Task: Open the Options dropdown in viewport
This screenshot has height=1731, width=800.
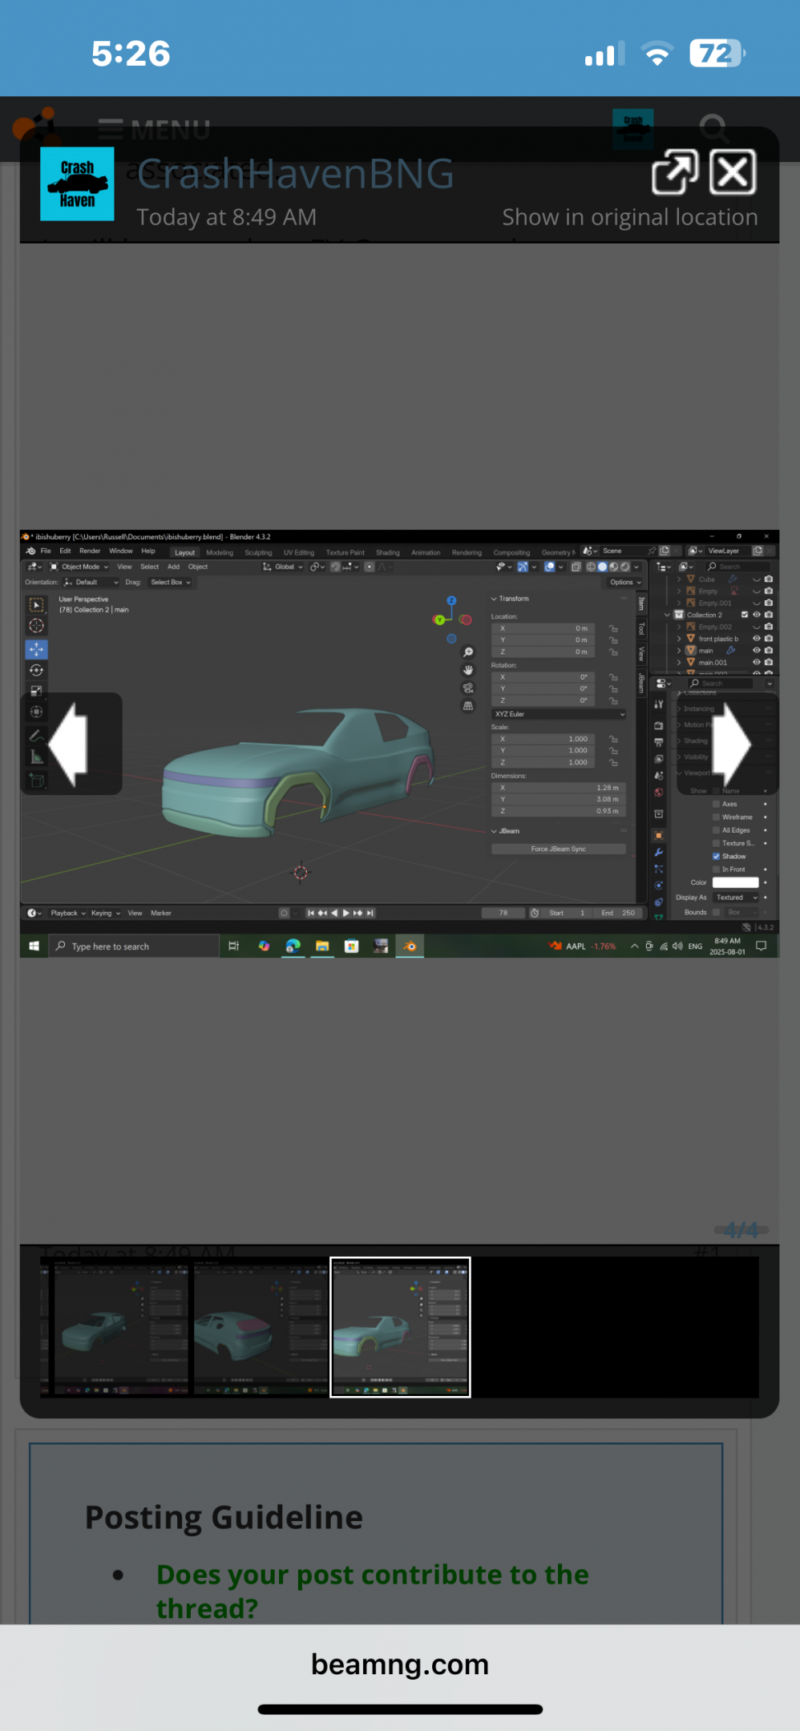Action: click(x=625, y=583)
